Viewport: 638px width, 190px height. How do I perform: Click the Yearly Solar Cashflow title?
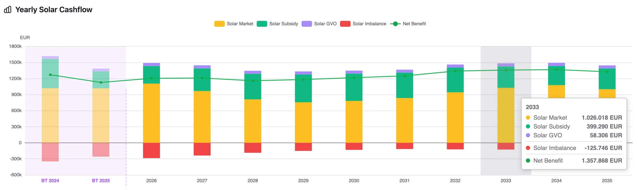pos(54,10)
